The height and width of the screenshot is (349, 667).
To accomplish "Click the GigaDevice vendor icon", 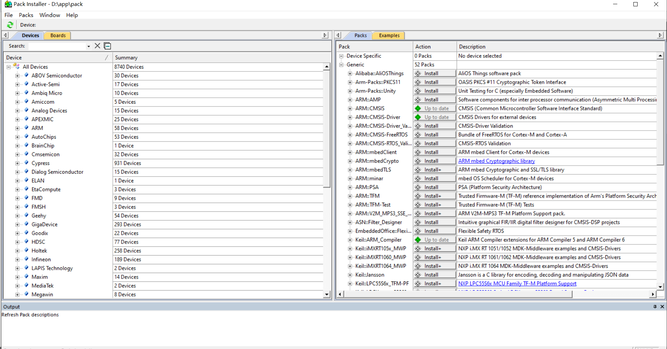I will pyautogui.click(x=26, y=224).
